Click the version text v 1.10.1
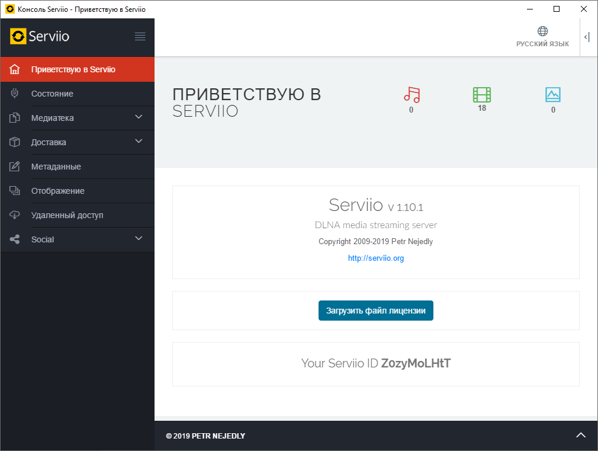This screenshot has width=598, height=451. click(x=406, y=207)
